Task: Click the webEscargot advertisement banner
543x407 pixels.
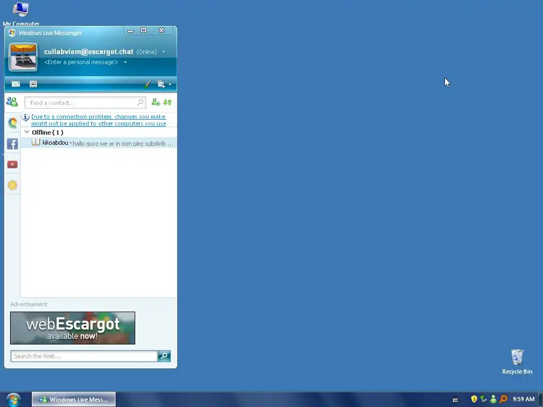Action: tap(73, 328)
